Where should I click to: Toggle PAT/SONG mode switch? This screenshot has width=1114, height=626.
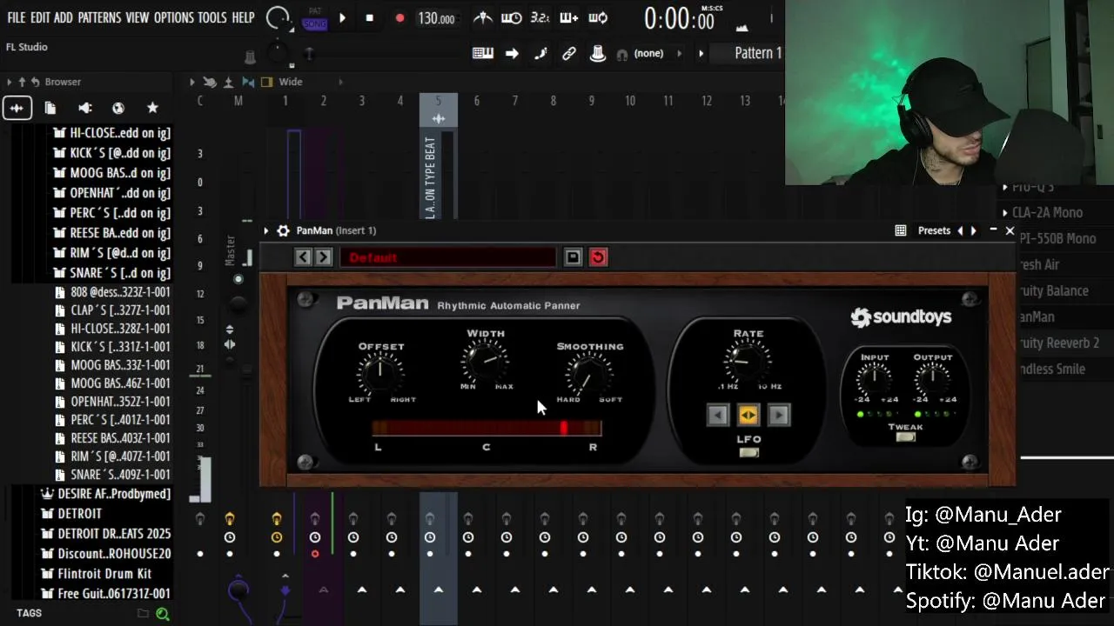(x=314, y=18)
